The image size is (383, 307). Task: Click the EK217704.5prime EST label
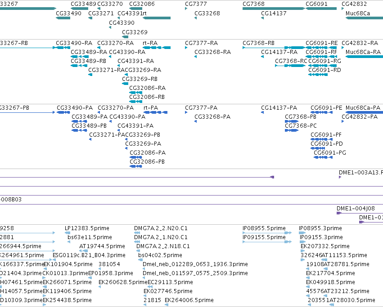click(x=330, y=273)
